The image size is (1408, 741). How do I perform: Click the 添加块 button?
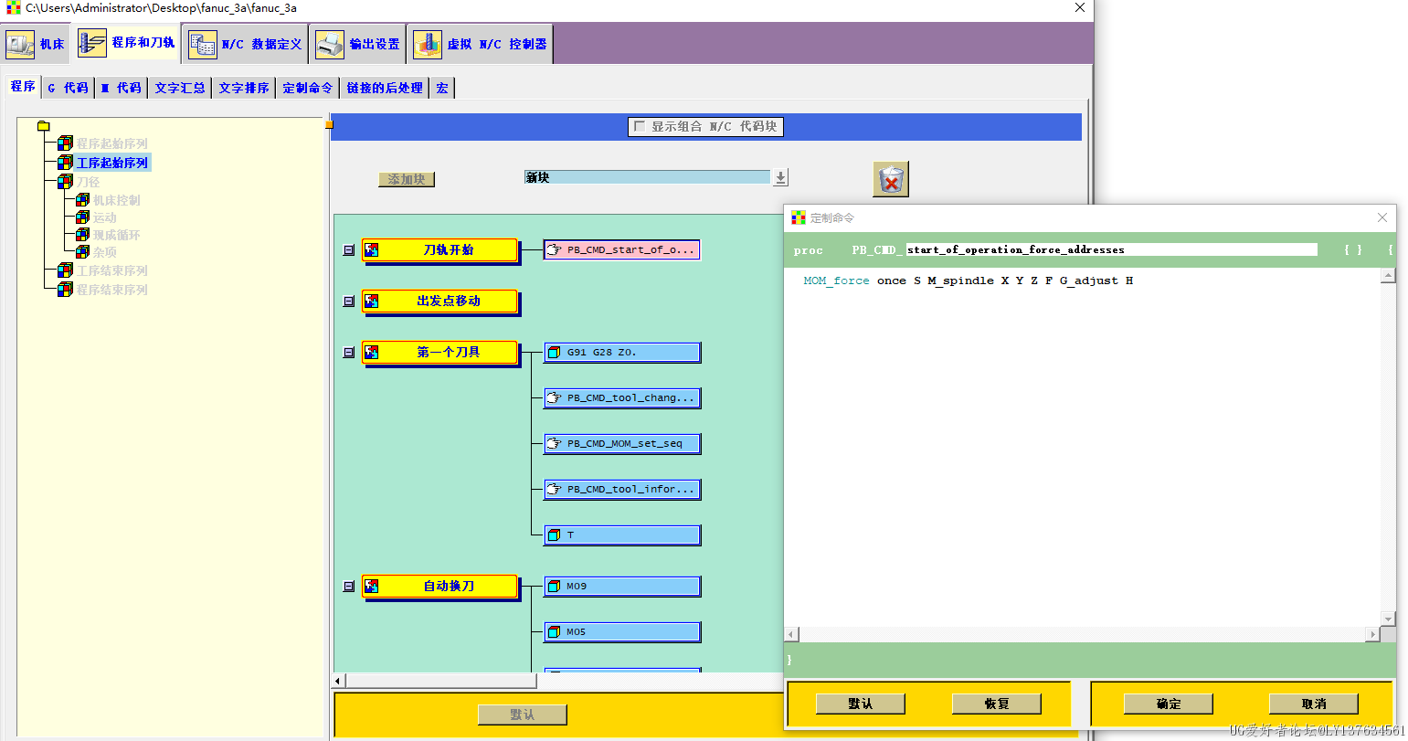tap(407, 179)
